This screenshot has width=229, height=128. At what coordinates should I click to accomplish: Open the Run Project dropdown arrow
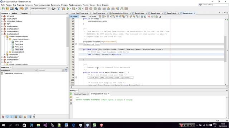(70, 9)
